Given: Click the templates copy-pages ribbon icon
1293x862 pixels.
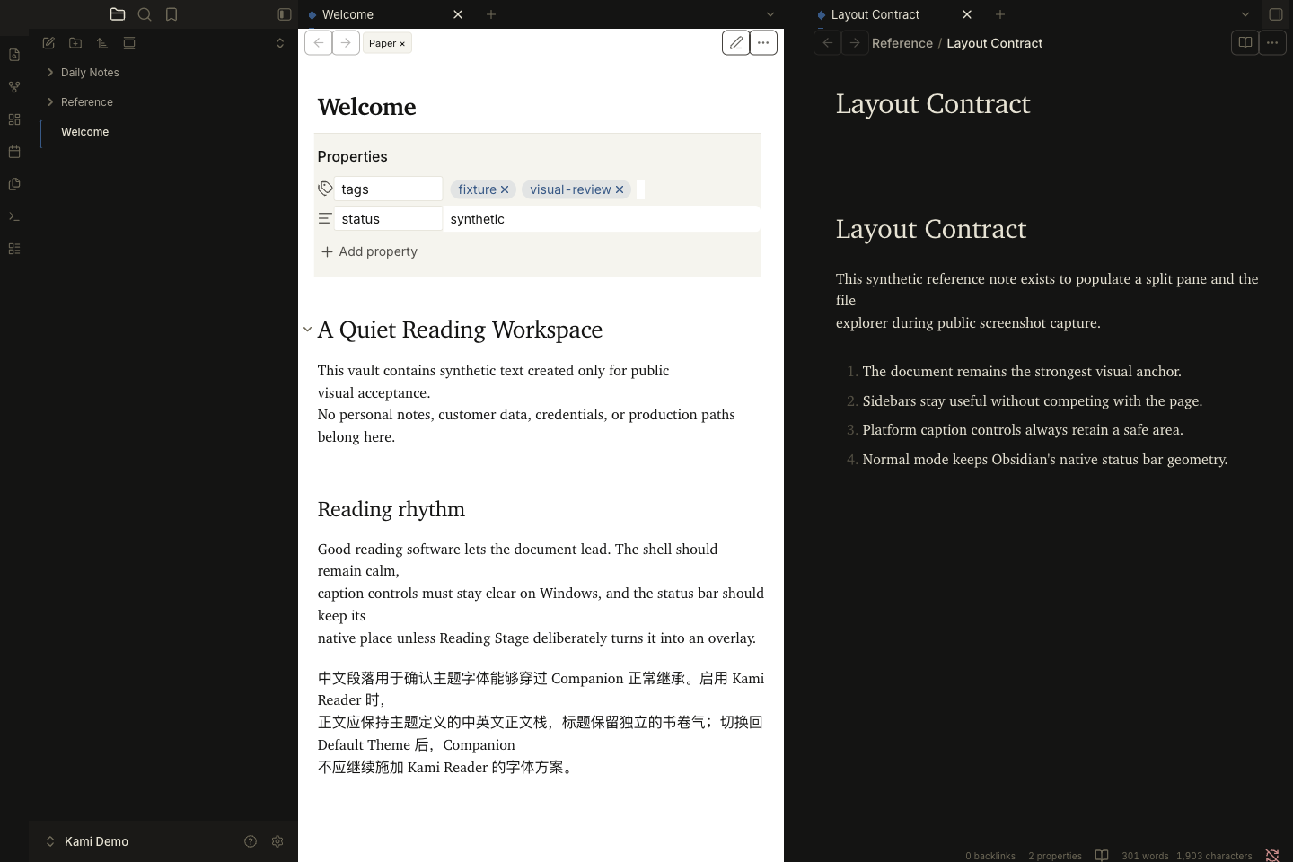Looking at the screenshot, I should [14, 184].
